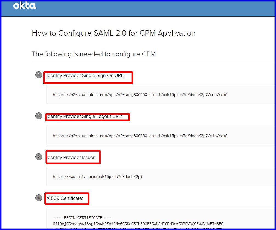
Task: Click the BEGIN CERTIFICATE text line
Action: coord(83,218)
